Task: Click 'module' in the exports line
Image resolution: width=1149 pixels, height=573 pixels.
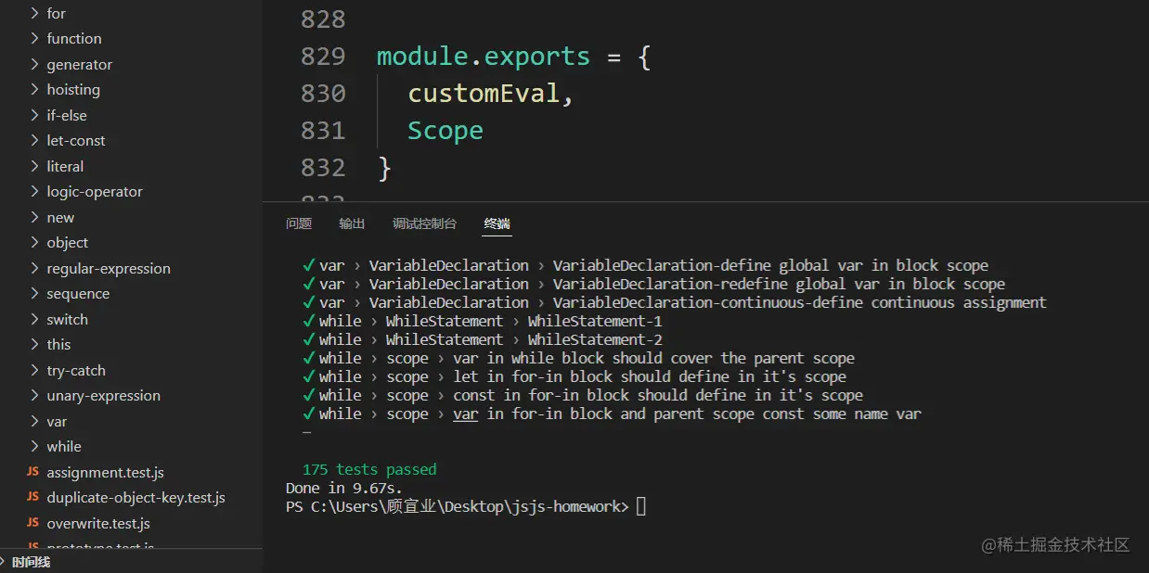Action: tap(422, 56)
